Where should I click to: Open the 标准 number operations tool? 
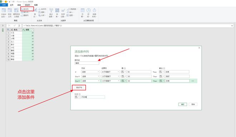pos(57,13)
